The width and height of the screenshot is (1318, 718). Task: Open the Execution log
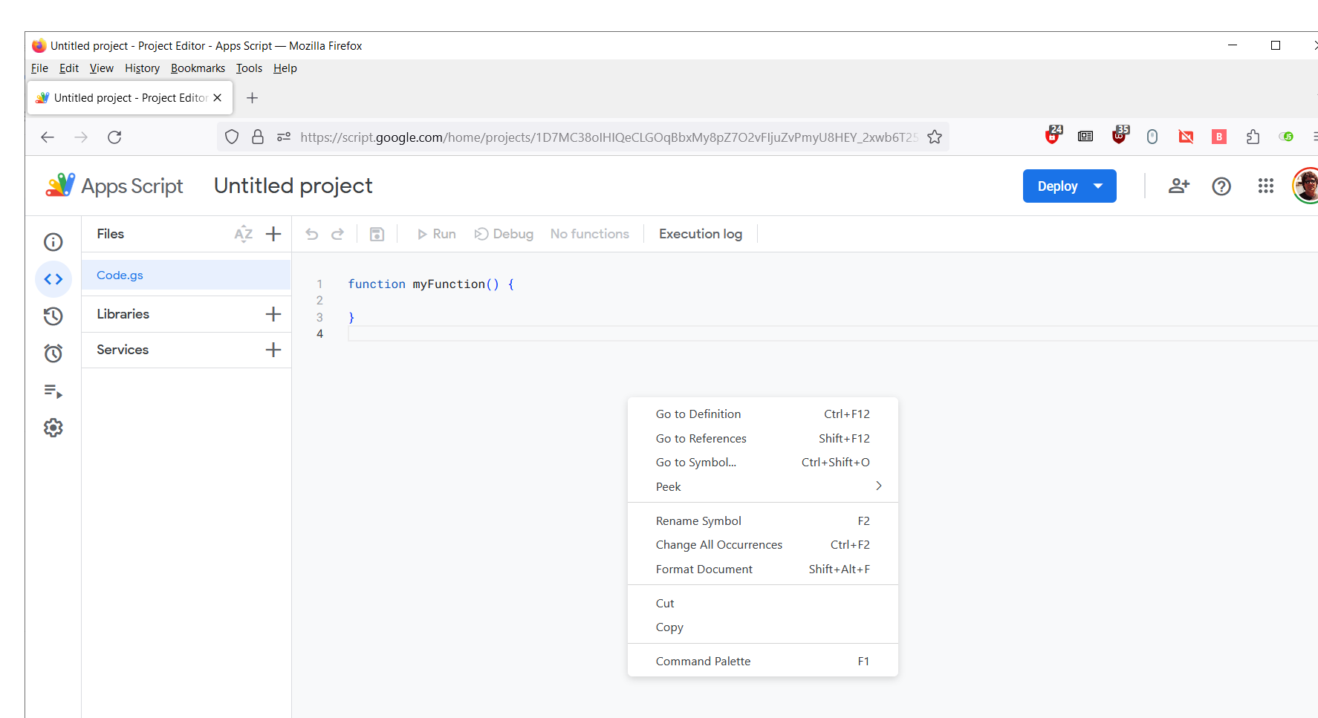[x=701, y=234]
